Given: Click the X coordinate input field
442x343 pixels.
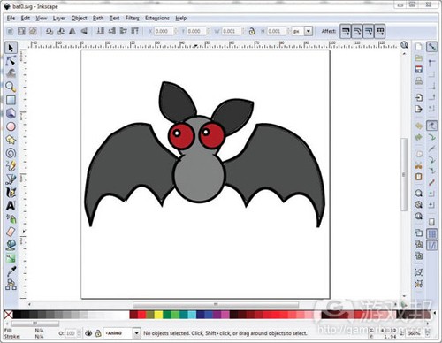Looking at the screenshot, I should (163, 31).
